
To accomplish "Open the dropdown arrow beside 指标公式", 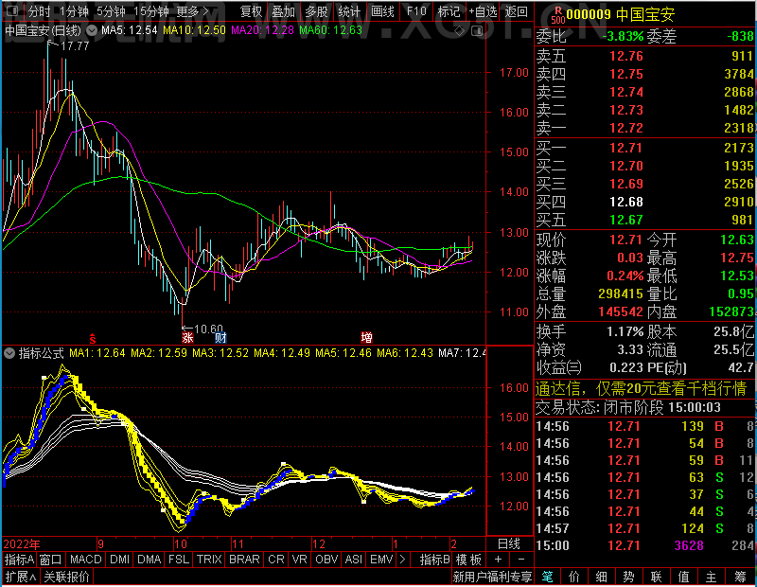I will 9,353.
